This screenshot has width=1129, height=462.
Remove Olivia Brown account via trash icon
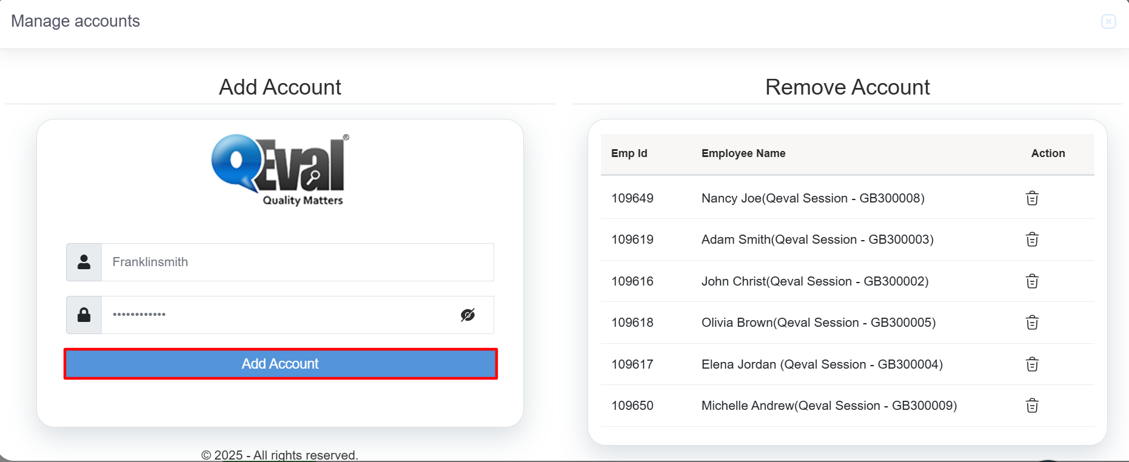point(1032,323)
